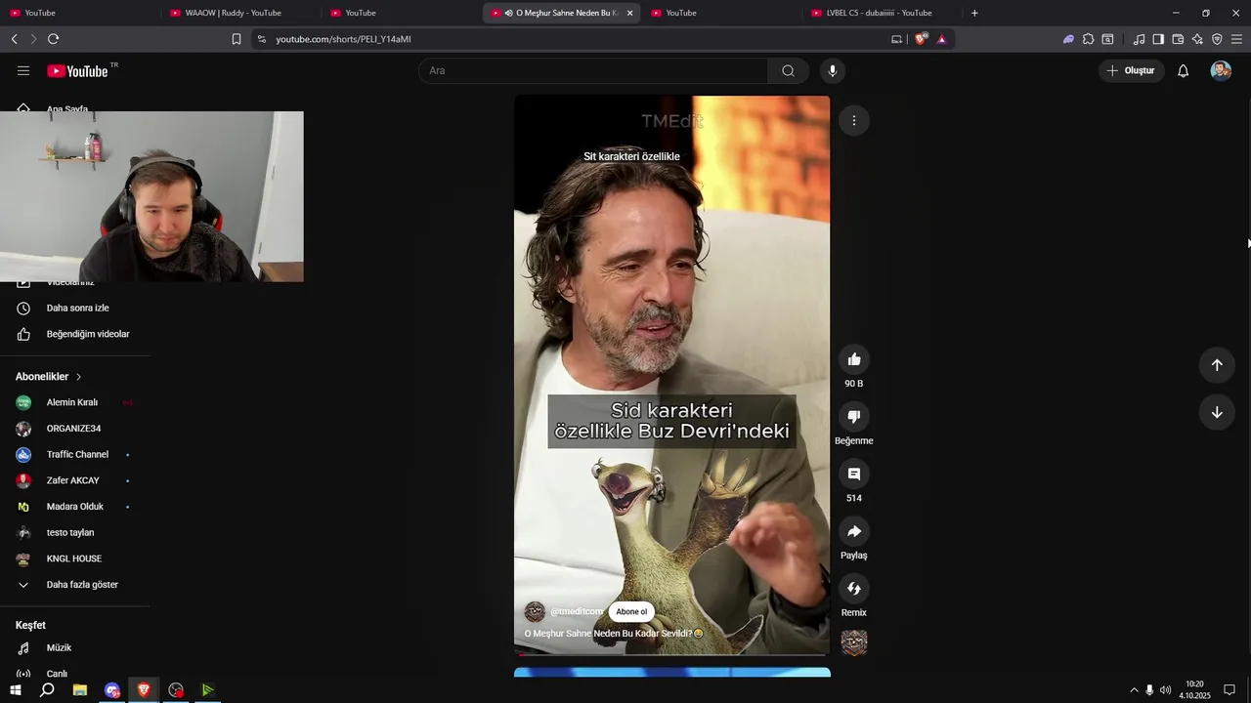Open the ORGANIZE34 subscription
The image size is (1251, 703).
(75, 429)
